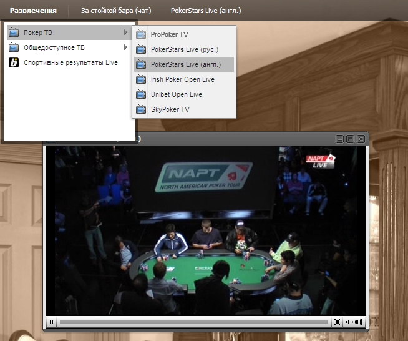Open За стойкой бара (чат) tab
Image resolution: width=408 pixels, height=341 pixels.
(116, 11)
